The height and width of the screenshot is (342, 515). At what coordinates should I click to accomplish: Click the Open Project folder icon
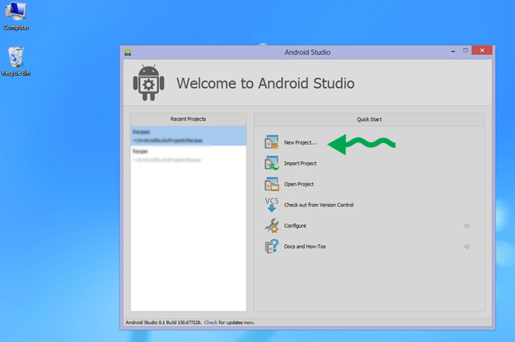click(x=272, y=184)
